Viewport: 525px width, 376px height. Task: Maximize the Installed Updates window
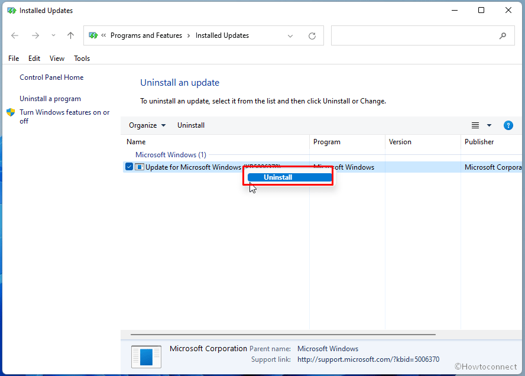pyautogui.click(x=481, y=11)
